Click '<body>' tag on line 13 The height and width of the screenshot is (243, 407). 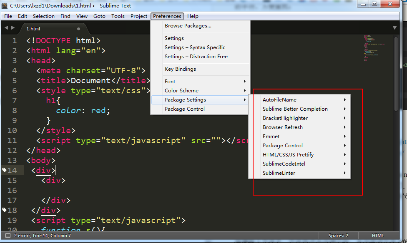(x=41, y=161)
